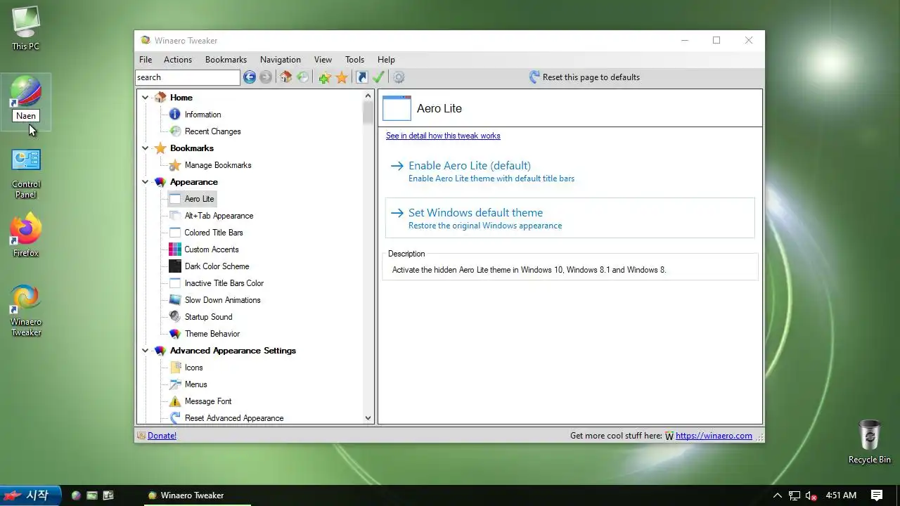Collapse the Appearance tree node

coord(146,182)
